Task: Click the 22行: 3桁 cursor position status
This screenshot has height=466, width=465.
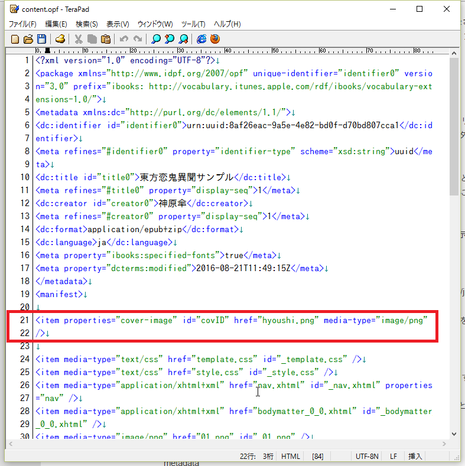Action: pos(256,456)
